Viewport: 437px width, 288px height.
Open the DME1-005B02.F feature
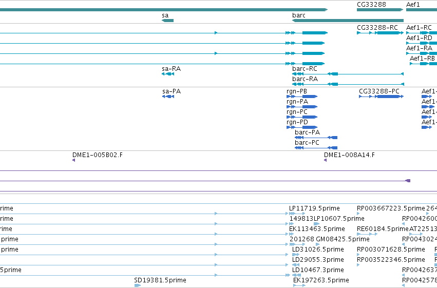(x=97, y=155)
